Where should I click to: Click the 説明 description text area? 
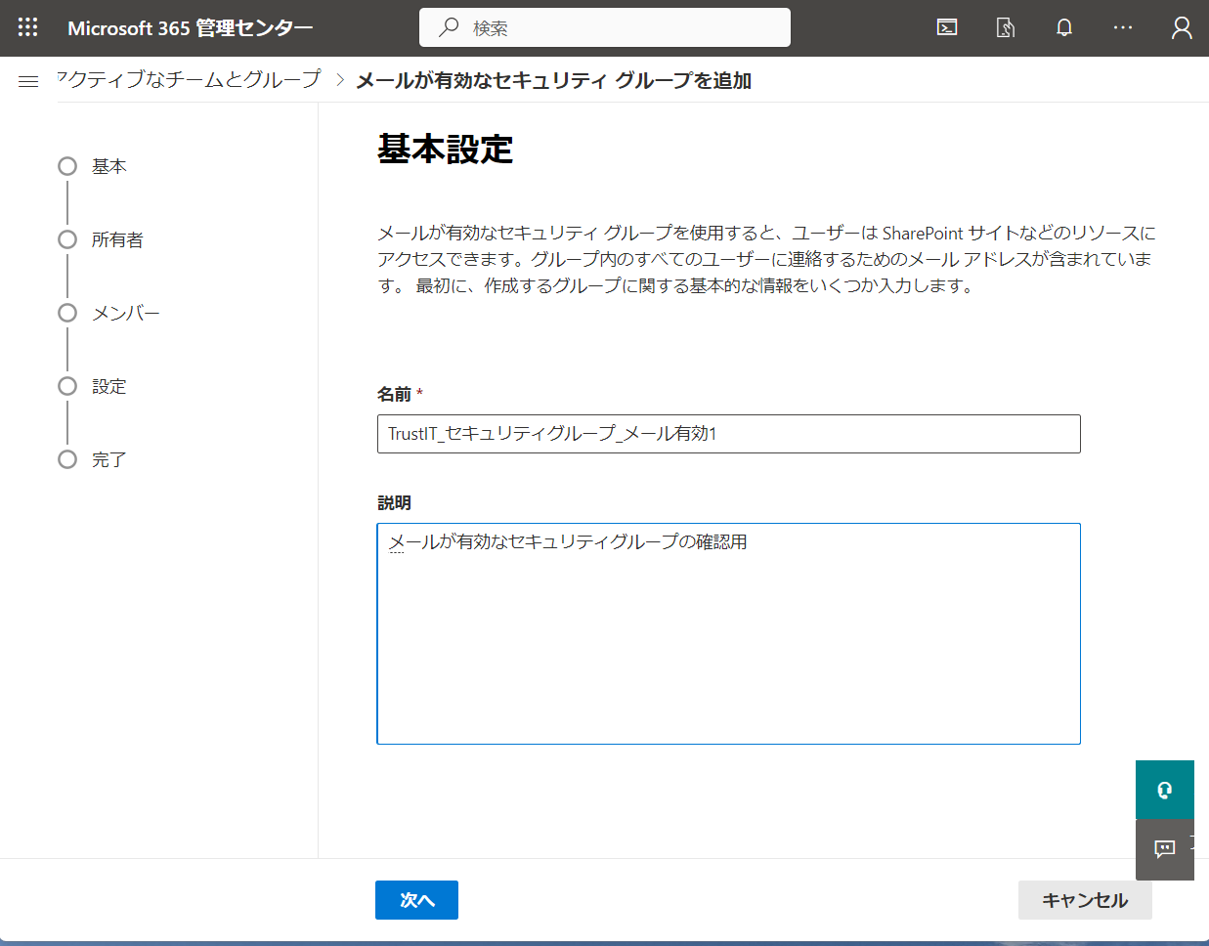click(x=729, y=633)
